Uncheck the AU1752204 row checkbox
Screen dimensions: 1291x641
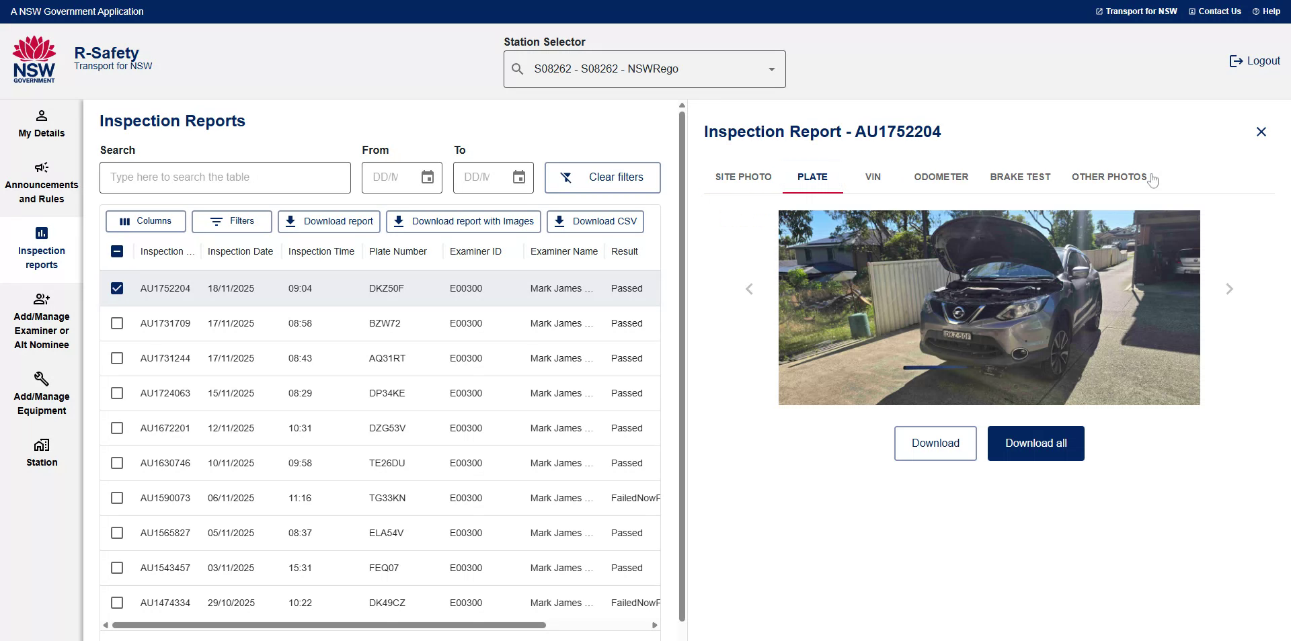117,288
